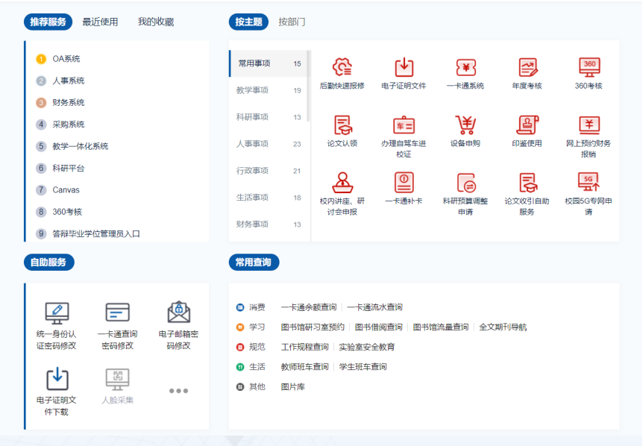The width and height of the screenshot is (643, 446).
Task: Open the 图书馆流量查询 link
Action: [441, 327]
